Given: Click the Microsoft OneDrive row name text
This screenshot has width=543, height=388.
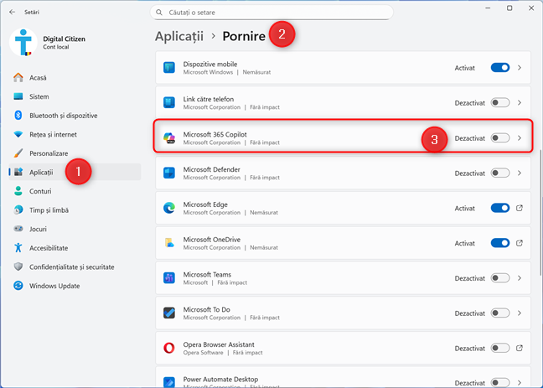Looking at the screenshot, I should tap(212, 240).
